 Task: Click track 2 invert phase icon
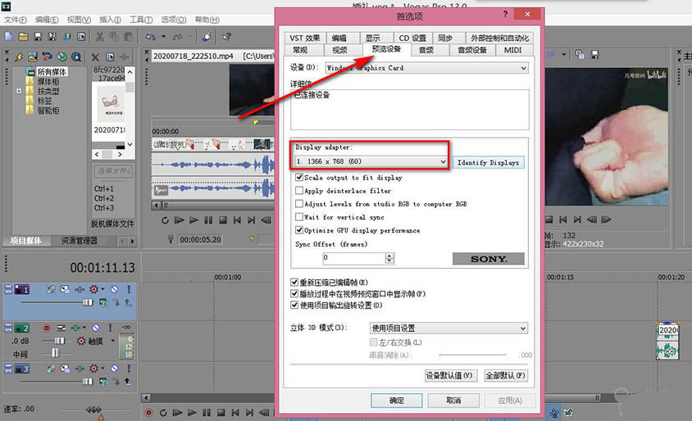(x=61, y=328)
